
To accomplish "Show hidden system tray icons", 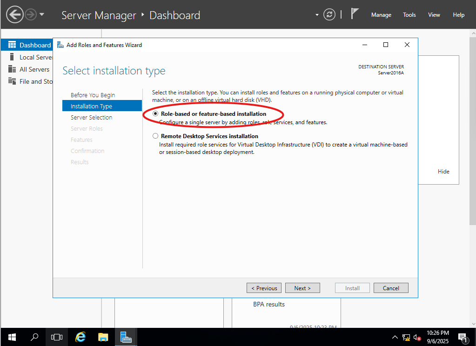I will click(x=395, y=337).
